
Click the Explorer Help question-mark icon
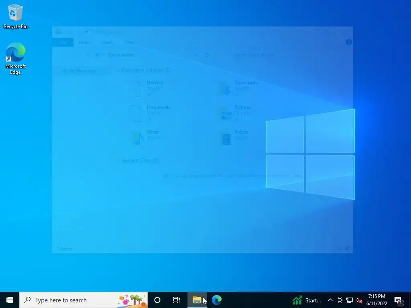click(349, 42)
